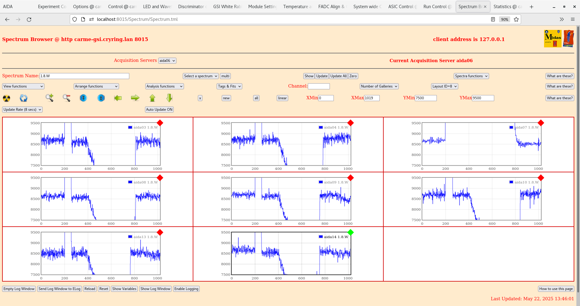Viewport: 580px width, 306px height.
Task: Switch to the Statistics browser tab
Action: (507, 6)
